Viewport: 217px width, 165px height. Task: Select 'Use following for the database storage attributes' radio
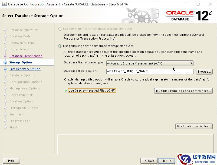60,46
